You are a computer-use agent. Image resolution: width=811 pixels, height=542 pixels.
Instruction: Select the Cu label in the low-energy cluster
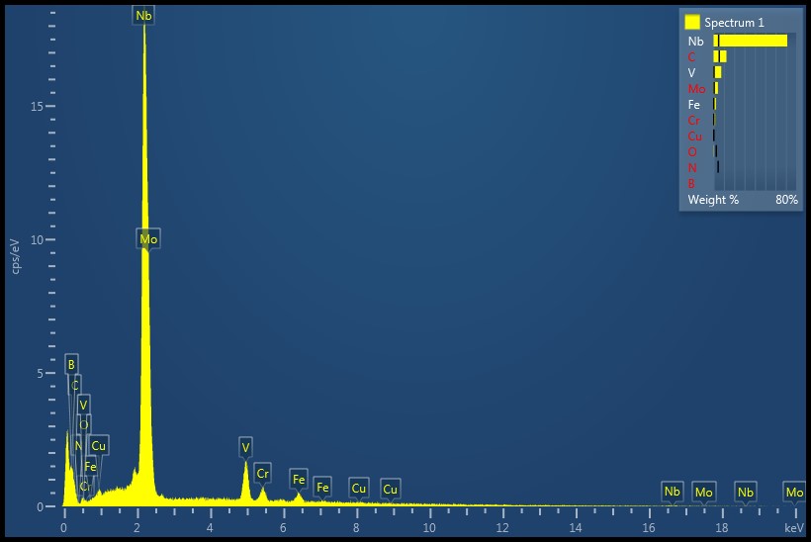click(x=98, y=446)
